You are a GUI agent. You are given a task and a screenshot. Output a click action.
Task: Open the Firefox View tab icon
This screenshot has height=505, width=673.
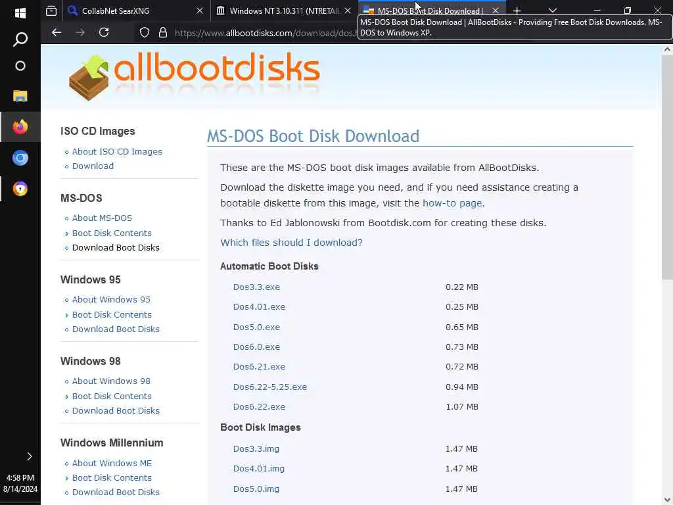click(51, 11)
